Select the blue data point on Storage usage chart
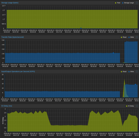 81,28
